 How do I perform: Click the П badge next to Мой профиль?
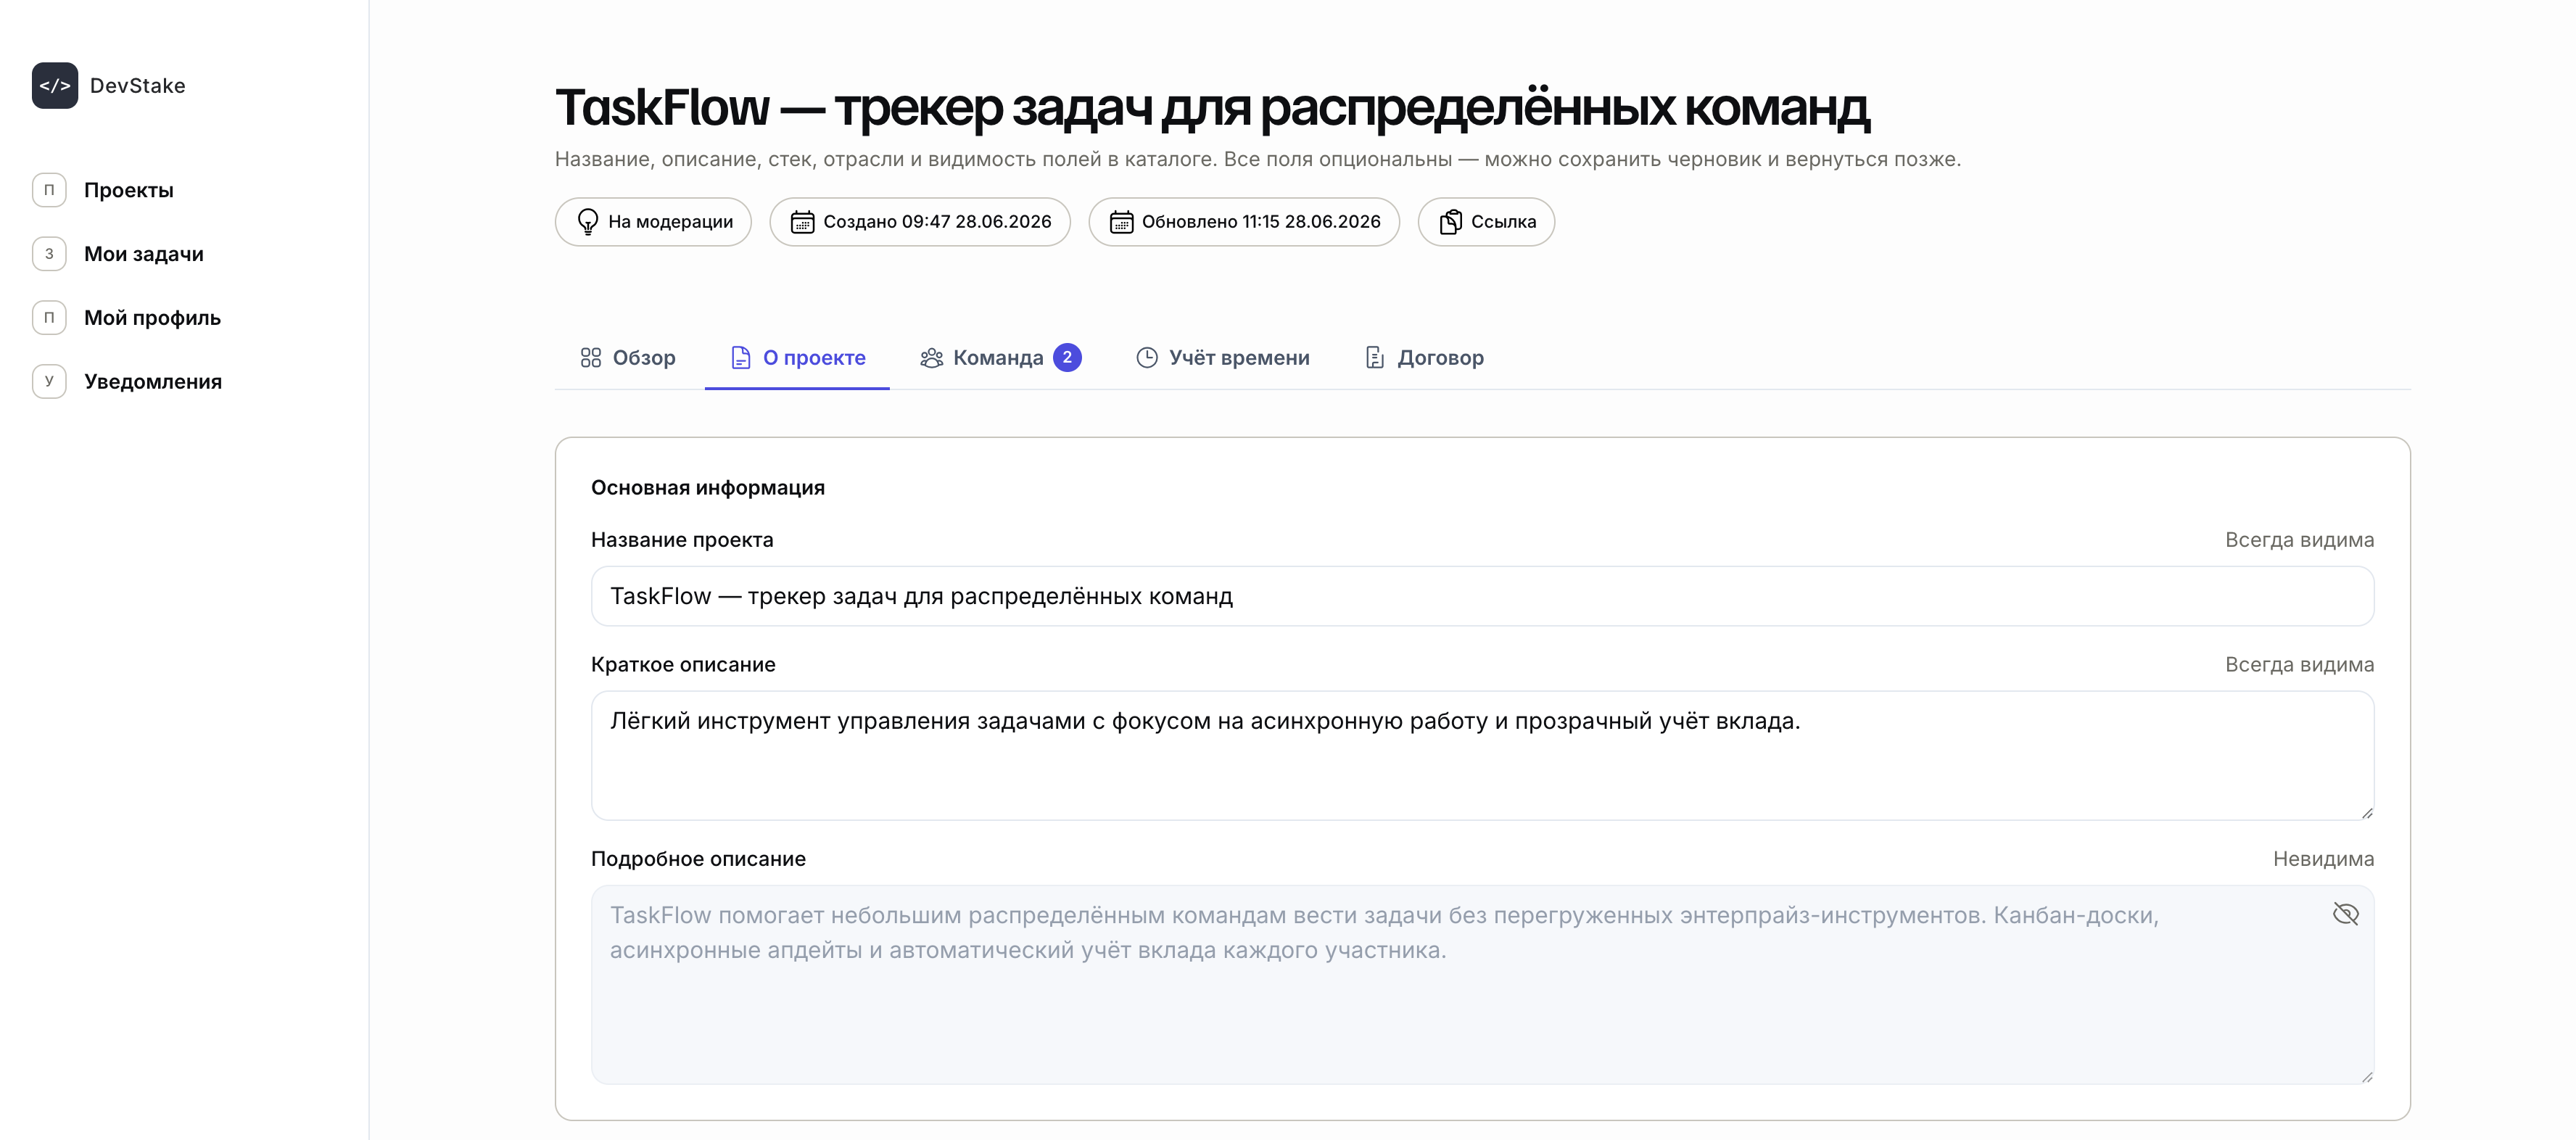[x=49, y=318]
